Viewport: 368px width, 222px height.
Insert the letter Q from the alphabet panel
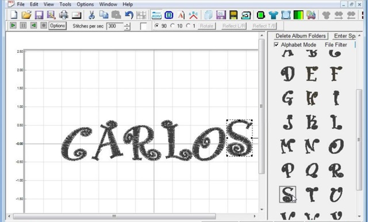(312, 170)
